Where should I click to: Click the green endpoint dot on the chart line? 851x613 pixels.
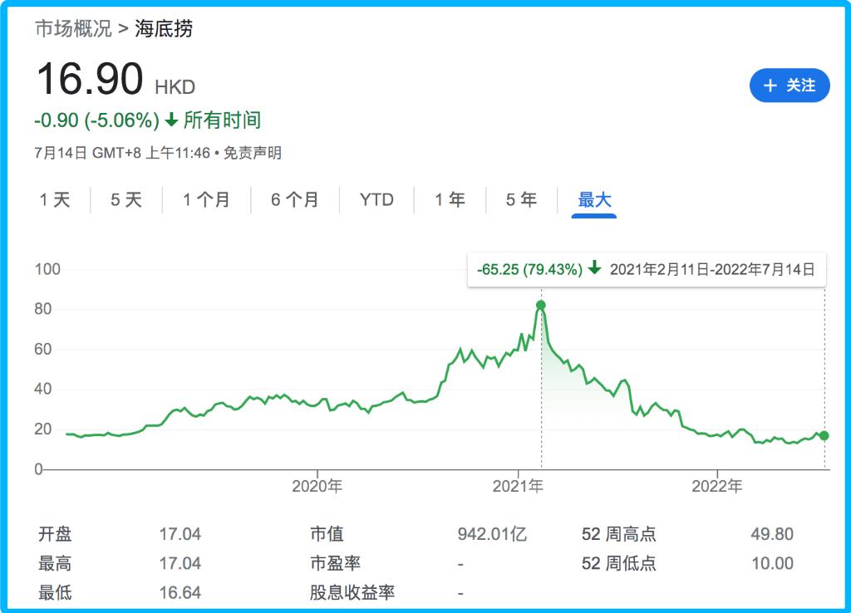pos(823,434)
